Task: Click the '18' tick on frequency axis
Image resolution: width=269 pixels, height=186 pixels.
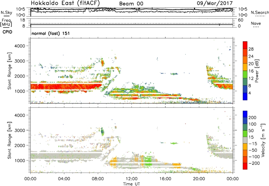Action: [x=23, y=20]
